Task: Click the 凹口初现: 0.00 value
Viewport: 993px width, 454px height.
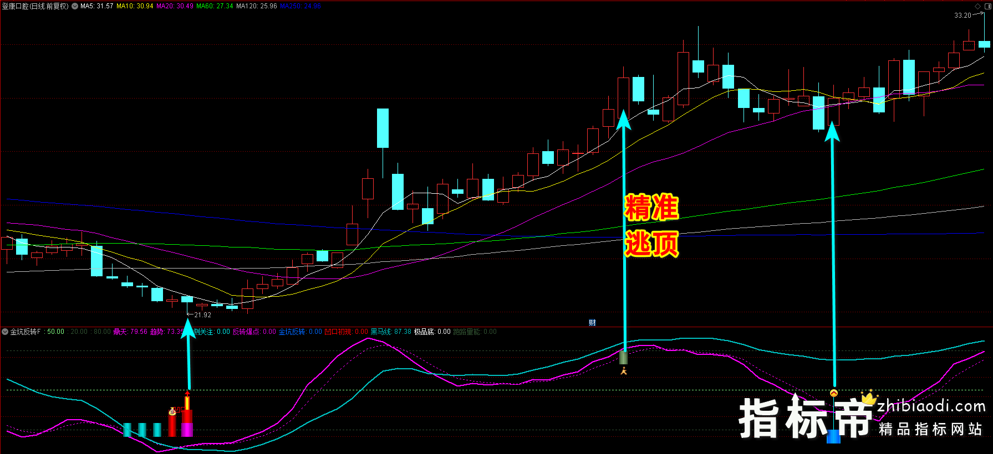Action: tap(346, 332)
